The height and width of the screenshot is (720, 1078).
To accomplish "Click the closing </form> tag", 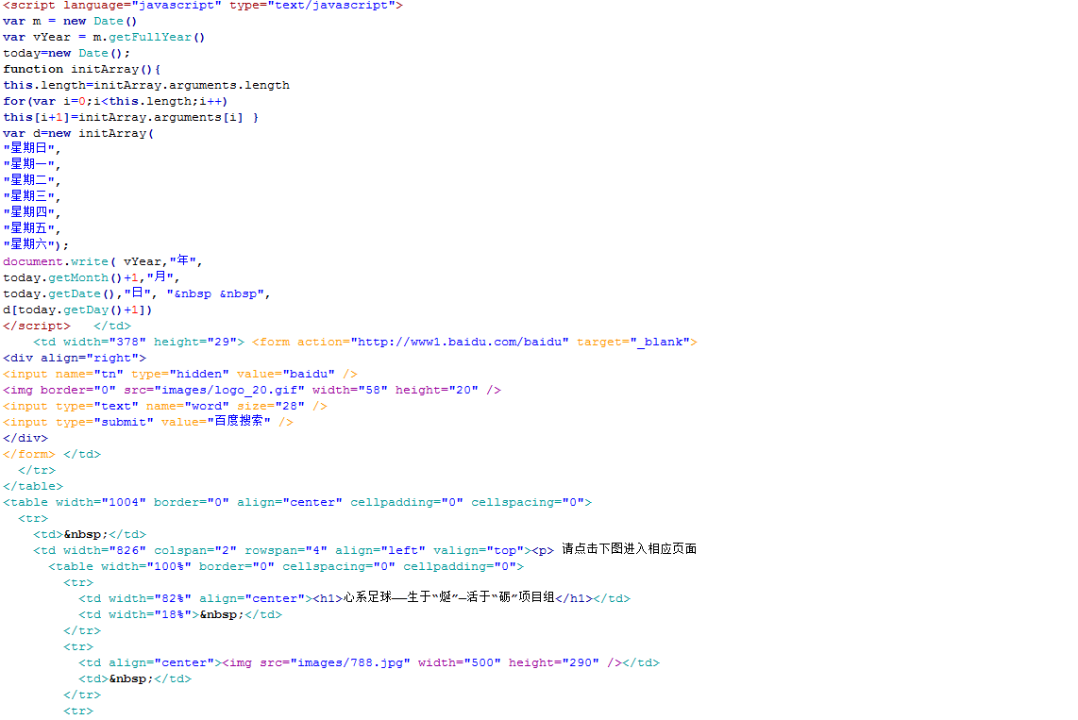I will click(x=29, y=454).
